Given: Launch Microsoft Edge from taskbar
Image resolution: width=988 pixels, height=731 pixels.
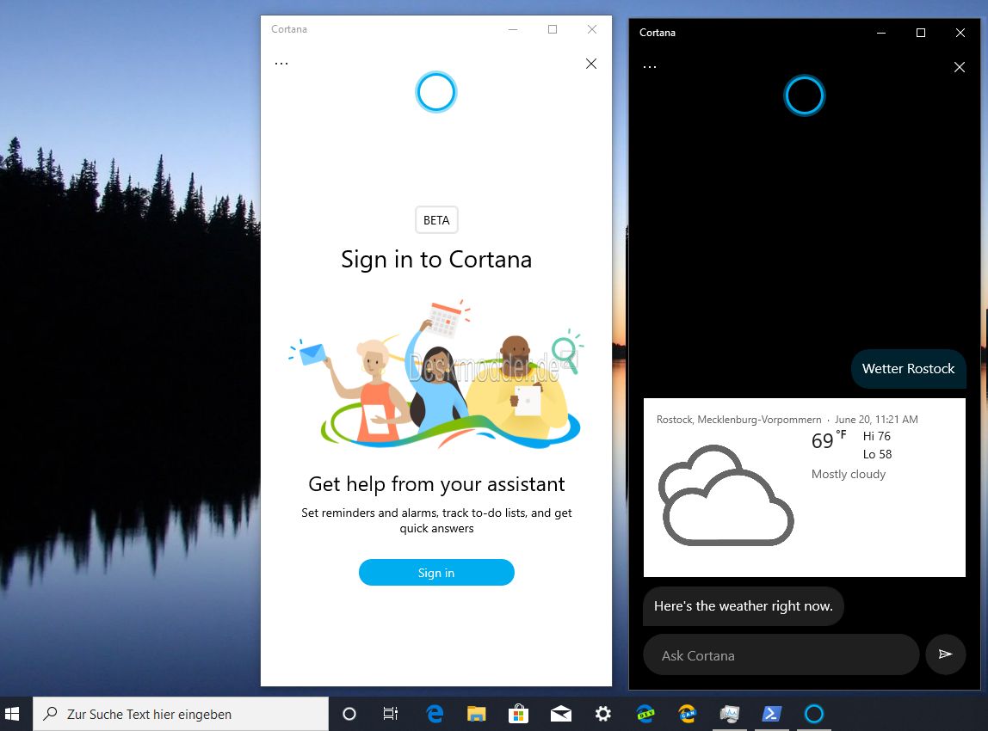Looking at the screenshot, I should (435, 714).
